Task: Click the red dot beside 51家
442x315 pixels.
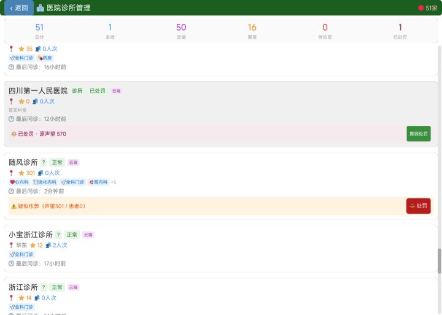Action: [x=421, y=8]
